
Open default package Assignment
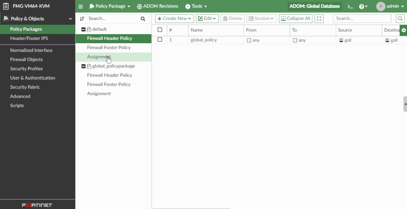(113, 57)
